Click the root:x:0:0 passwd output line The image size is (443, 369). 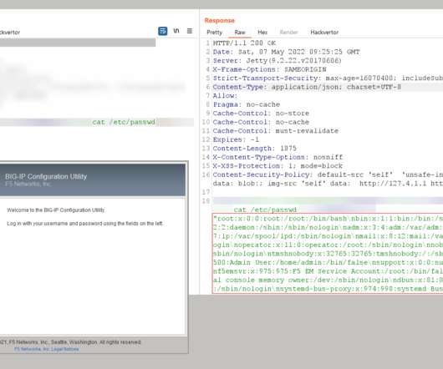point(328,219)
